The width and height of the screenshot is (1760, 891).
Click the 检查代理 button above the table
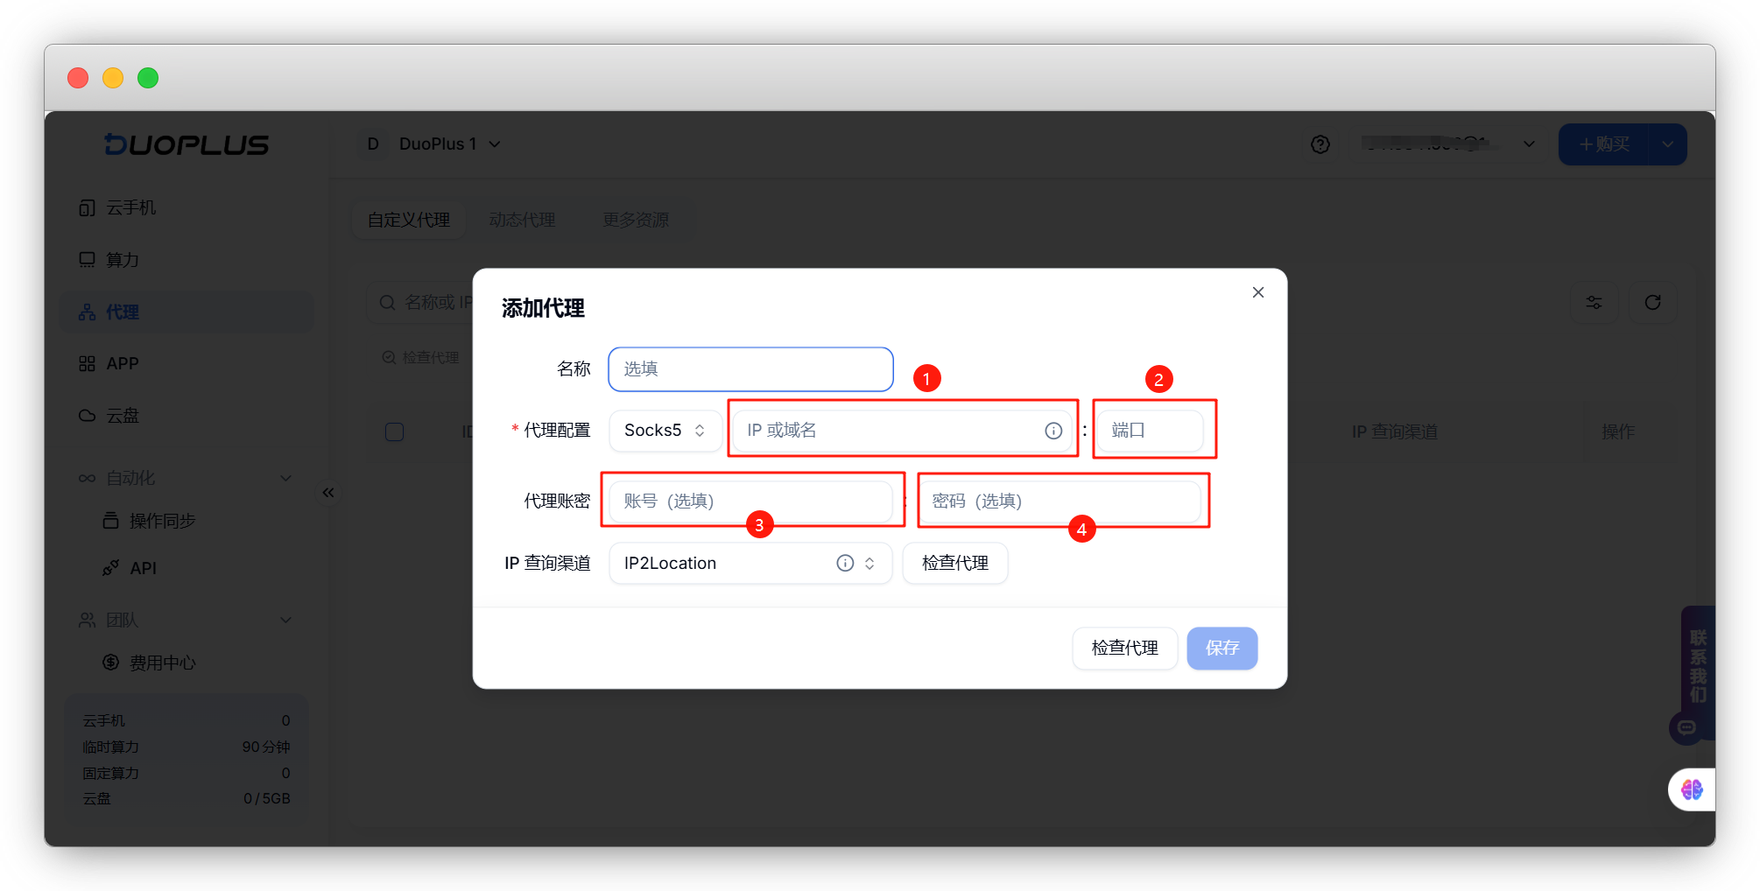pos(420,357)
